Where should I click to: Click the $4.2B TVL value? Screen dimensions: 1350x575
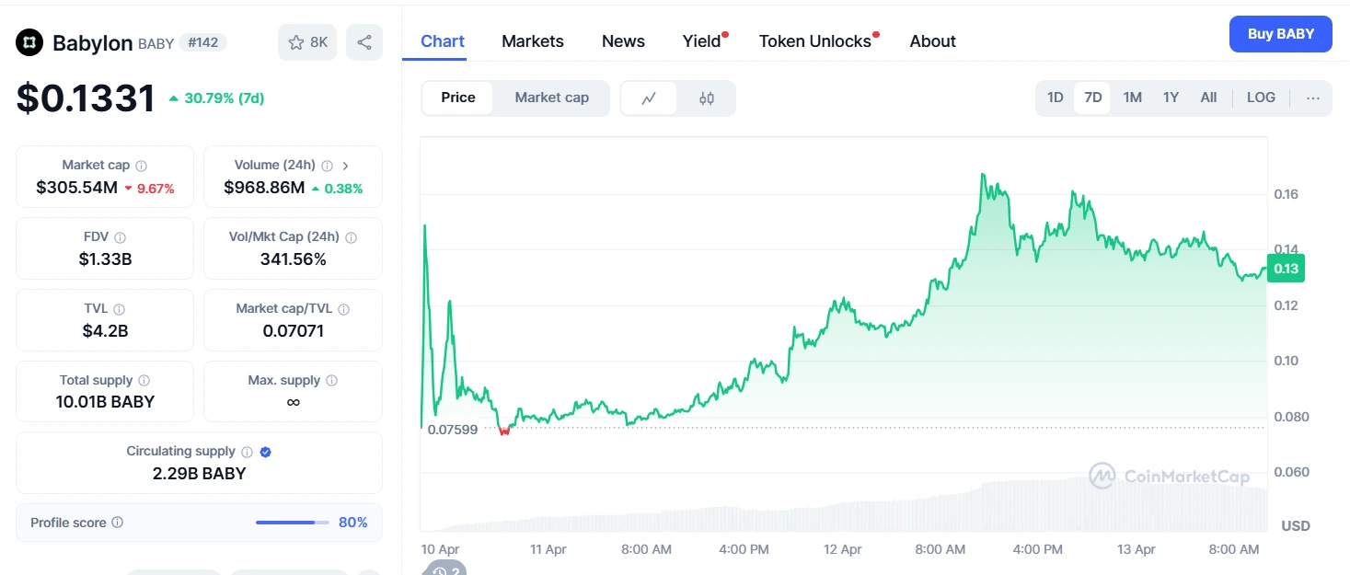(105, 331)
